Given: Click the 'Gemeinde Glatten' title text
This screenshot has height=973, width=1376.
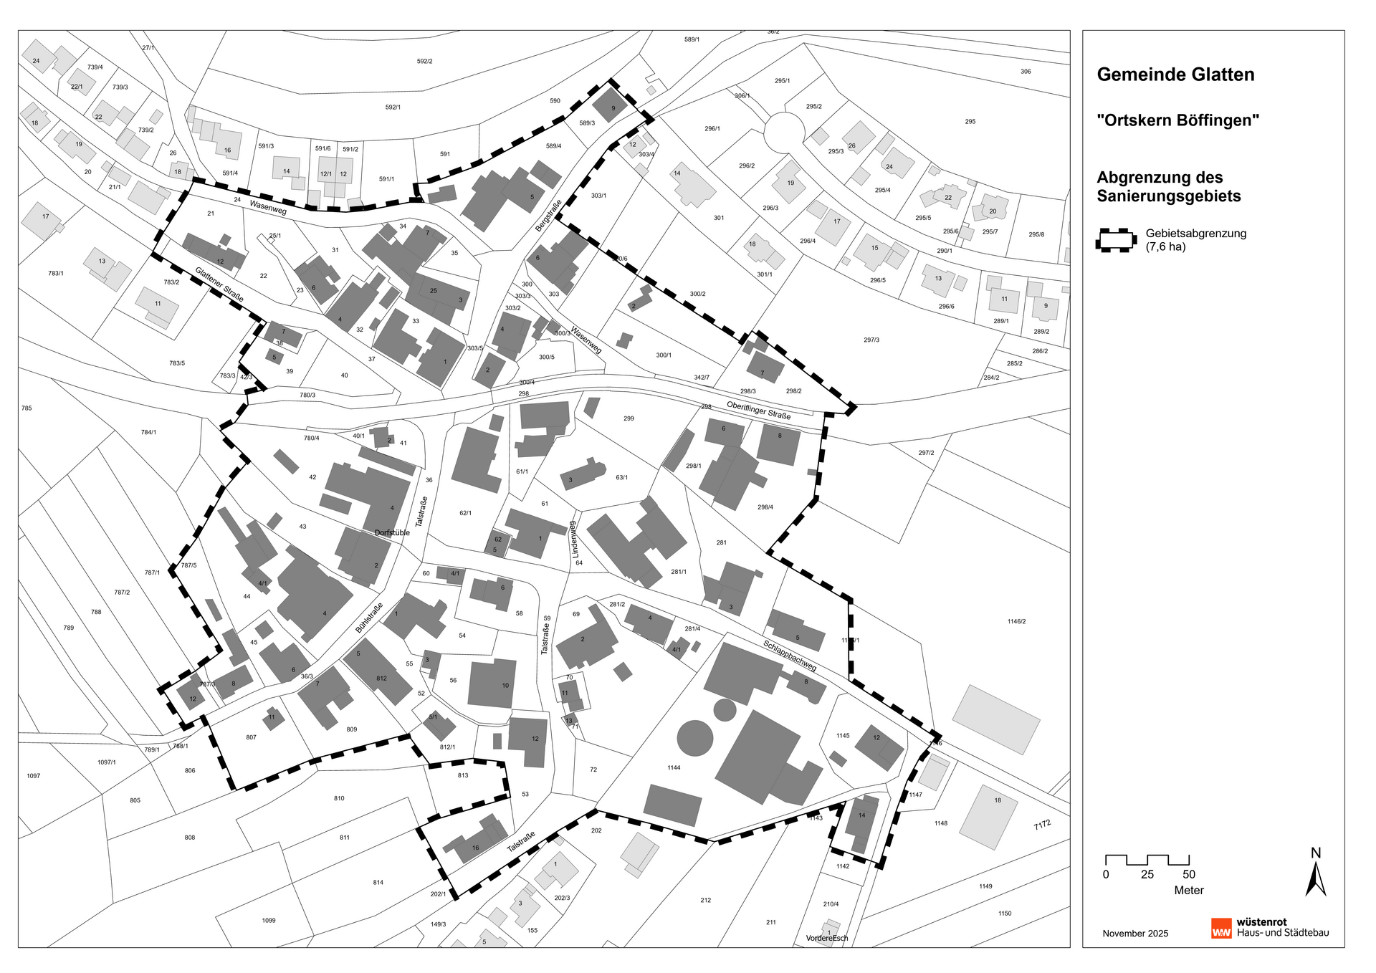Looking at the screenshot, I should click(x=1175, y=75).
